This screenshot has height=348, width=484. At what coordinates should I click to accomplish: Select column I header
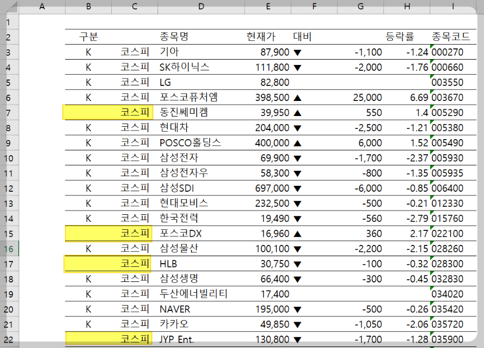click(453, 6)
